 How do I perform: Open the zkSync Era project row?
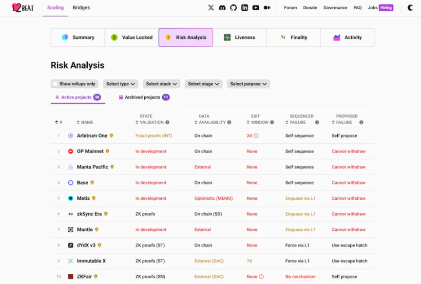coord(213,214)
